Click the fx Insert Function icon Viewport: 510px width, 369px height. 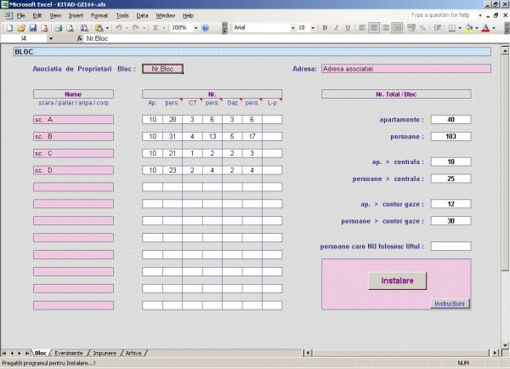(x=80, y=38)
